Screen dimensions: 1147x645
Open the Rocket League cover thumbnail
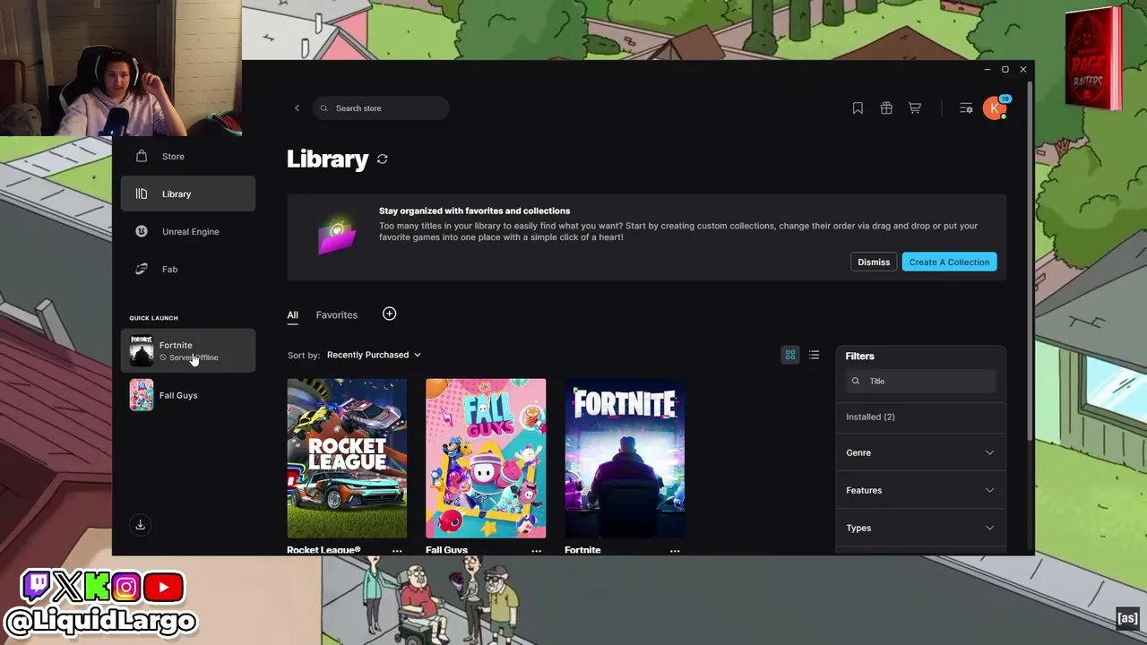347,458
